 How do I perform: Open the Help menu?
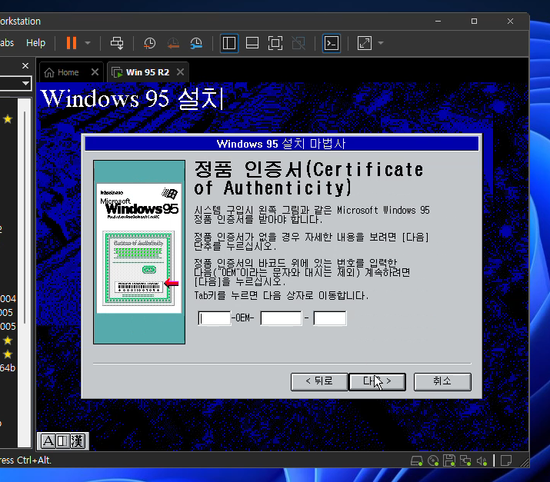tap(36, 43)
